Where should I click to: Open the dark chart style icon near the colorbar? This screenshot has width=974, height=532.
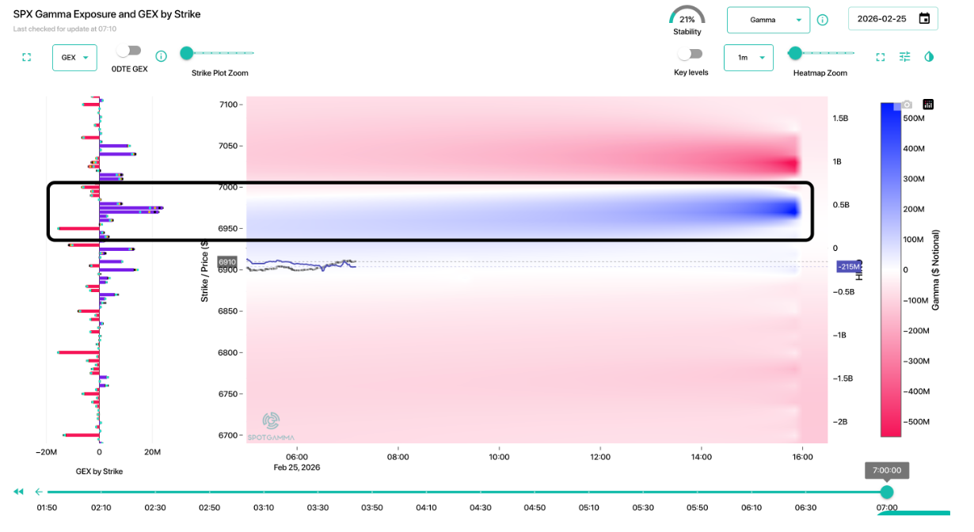tap(927, 104)
